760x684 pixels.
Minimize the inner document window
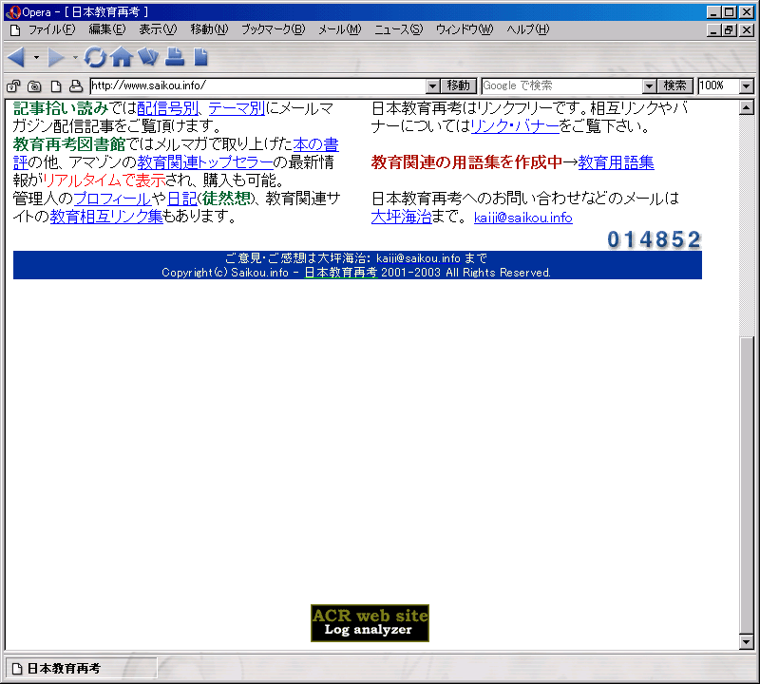click(x=713, y=30)
